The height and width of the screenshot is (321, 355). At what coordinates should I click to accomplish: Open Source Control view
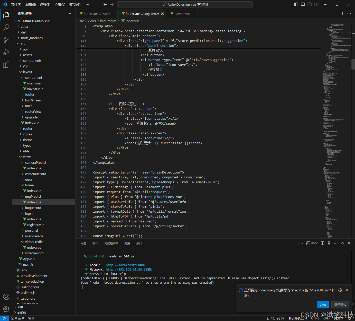click(6, 40)
